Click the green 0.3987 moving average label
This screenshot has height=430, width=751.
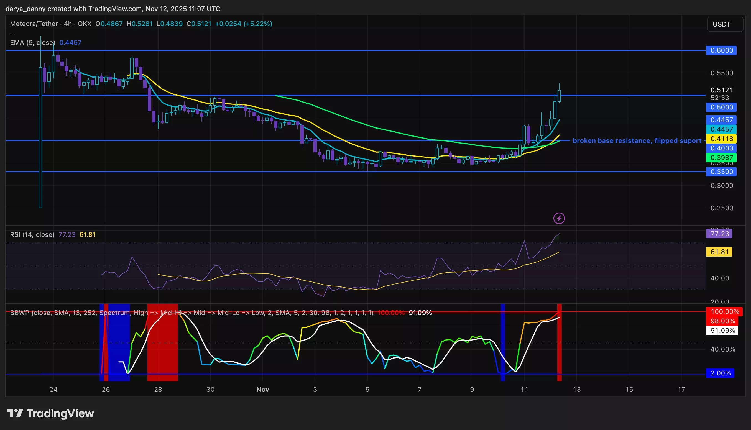pyautogui.click(x=721, y=158)
